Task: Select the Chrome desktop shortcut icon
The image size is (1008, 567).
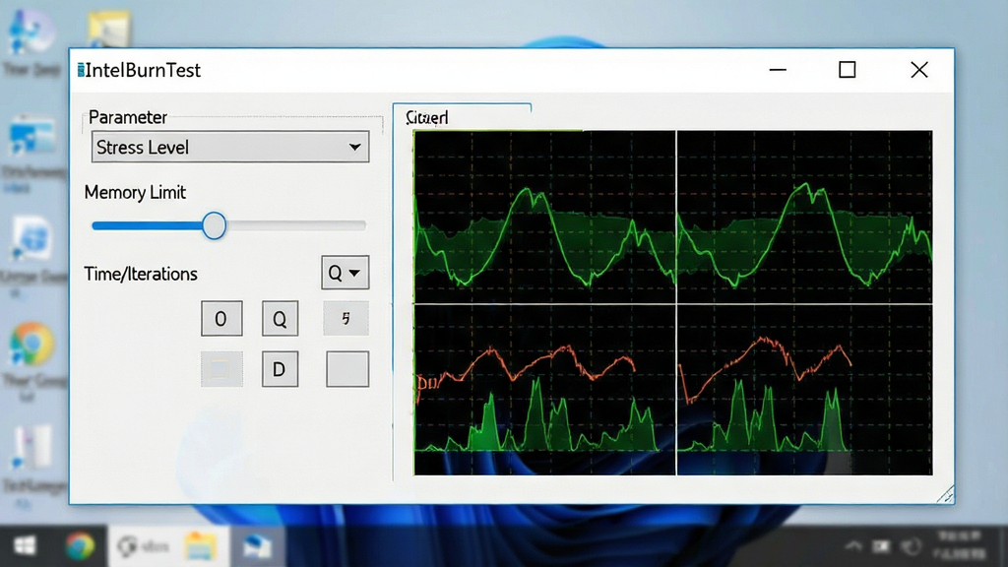Action: [31, 344]
